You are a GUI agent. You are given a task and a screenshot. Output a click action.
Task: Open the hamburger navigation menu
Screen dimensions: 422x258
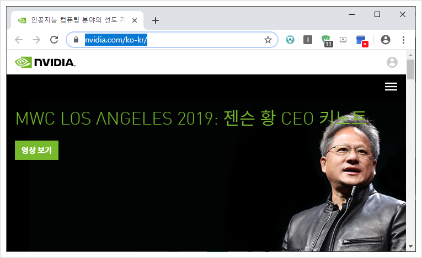pyautogui.click(x=391, y=87)
